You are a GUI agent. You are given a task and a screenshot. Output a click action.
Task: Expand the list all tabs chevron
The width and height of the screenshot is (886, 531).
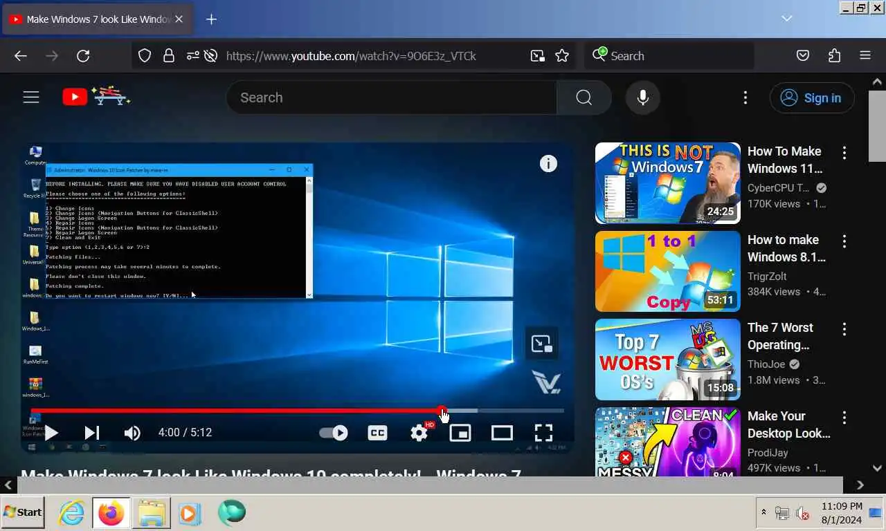[787, 19]
